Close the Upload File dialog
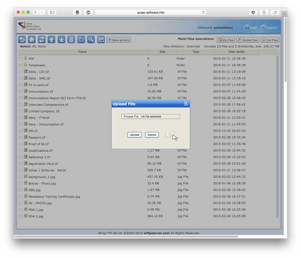Image resolution: width=301 pixels, height=258 pixels. pyautogui.click(x=186, y=104)
